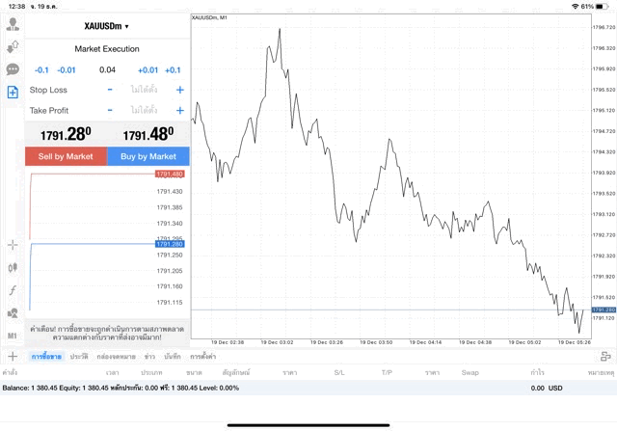
Task: Select the crosshair cursor tool
Action: 13,246
